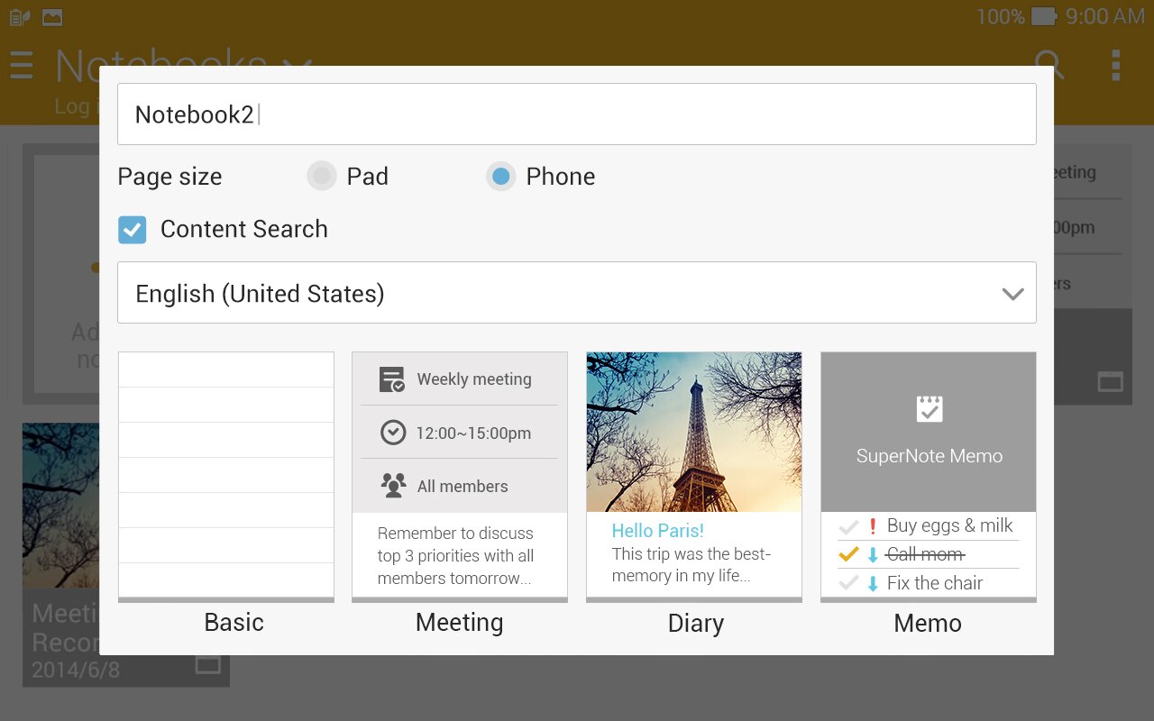Uncheck the Content Search checkbox
This screenshot has width=1154, height=721.
pos(133,229)
